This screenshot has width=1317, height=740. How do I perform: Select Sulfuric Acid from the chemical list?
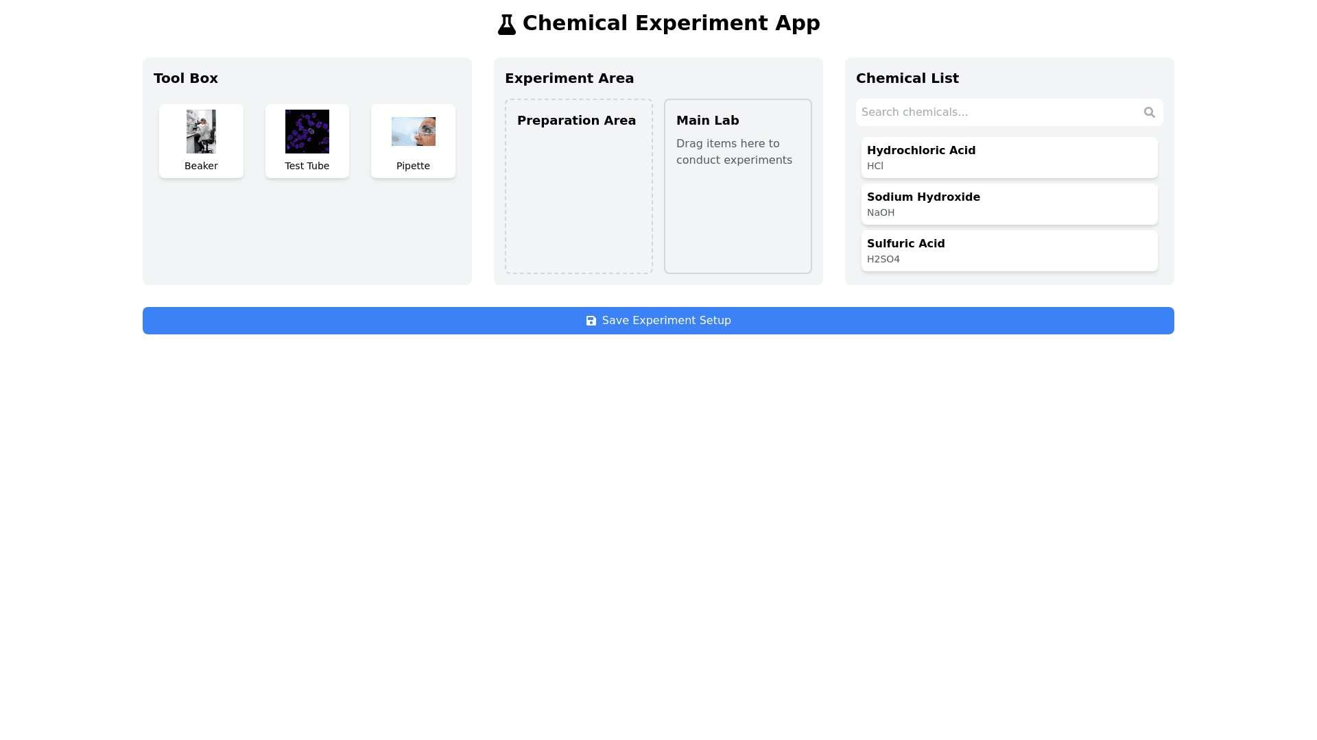pyautogui.click(x=1009, y=251)
